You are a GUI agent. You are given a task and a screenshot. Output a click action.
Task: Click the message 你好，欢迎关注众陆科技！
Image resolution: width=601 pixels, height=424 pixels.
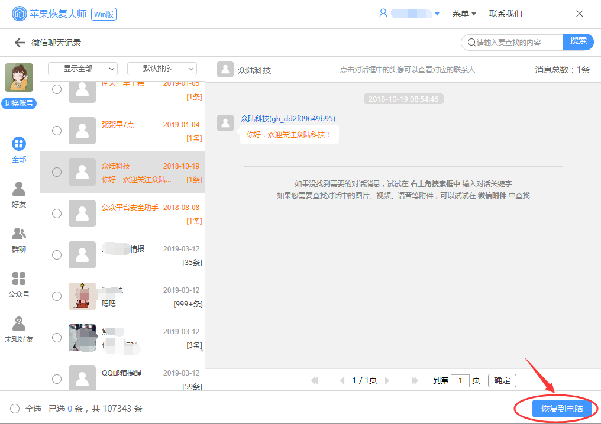tap(289, 134)
